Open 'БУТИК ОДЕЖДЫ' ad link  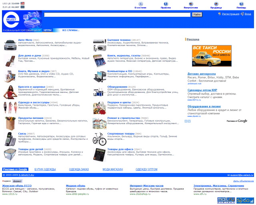[44, 169]
